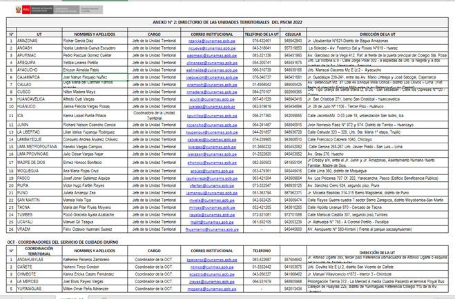Select the UT cell 'CUSCO'

[x=39, y=92]
